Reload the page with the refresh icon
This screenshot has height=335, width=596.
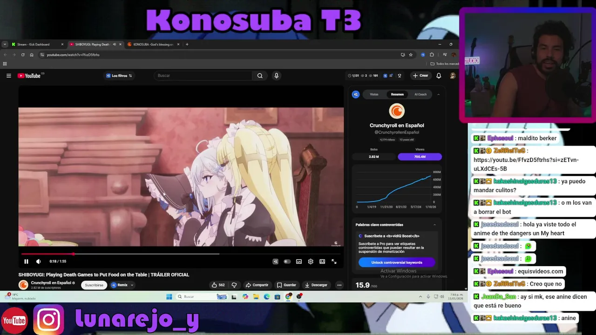pos(23,55)
